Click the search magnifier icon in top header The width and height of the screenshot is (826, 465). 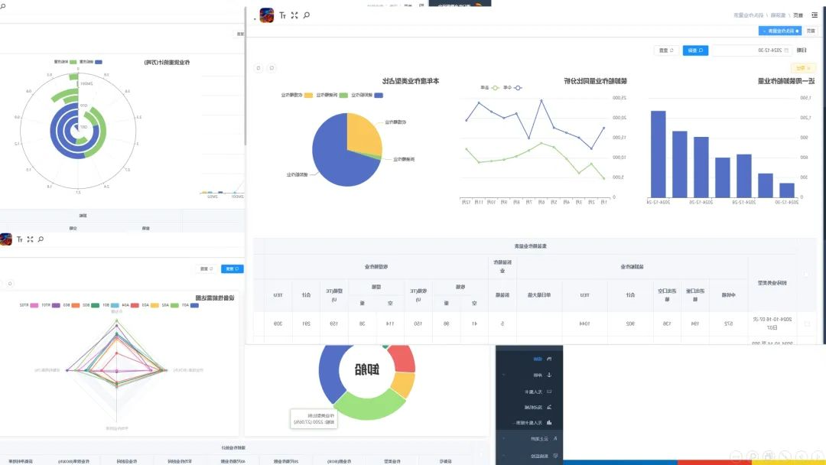pos(307,15)
